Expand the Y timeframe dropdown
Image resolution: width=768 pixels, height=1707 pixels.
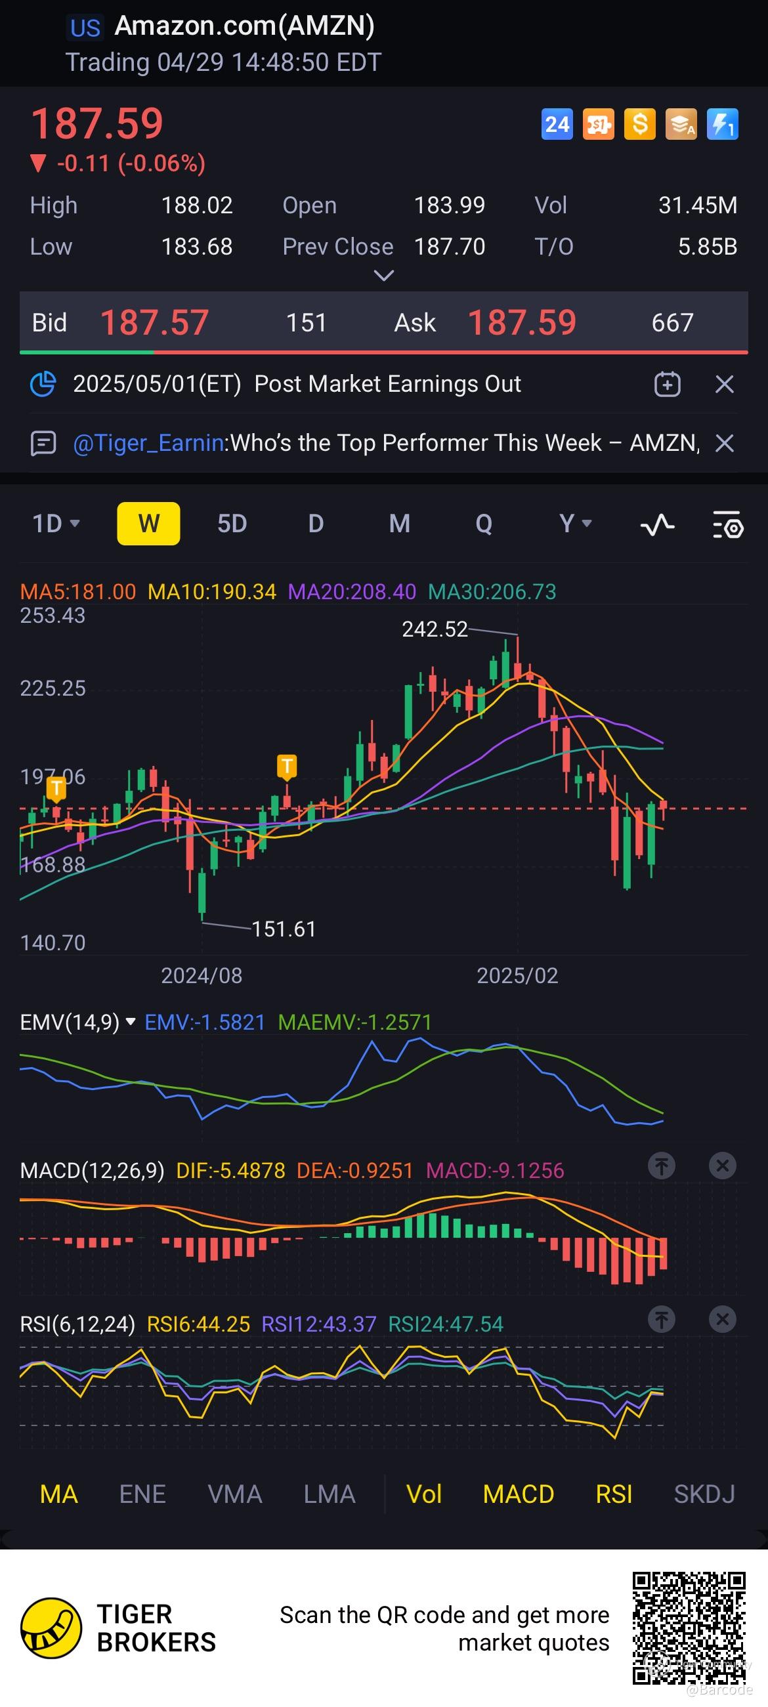click(575, 524)
